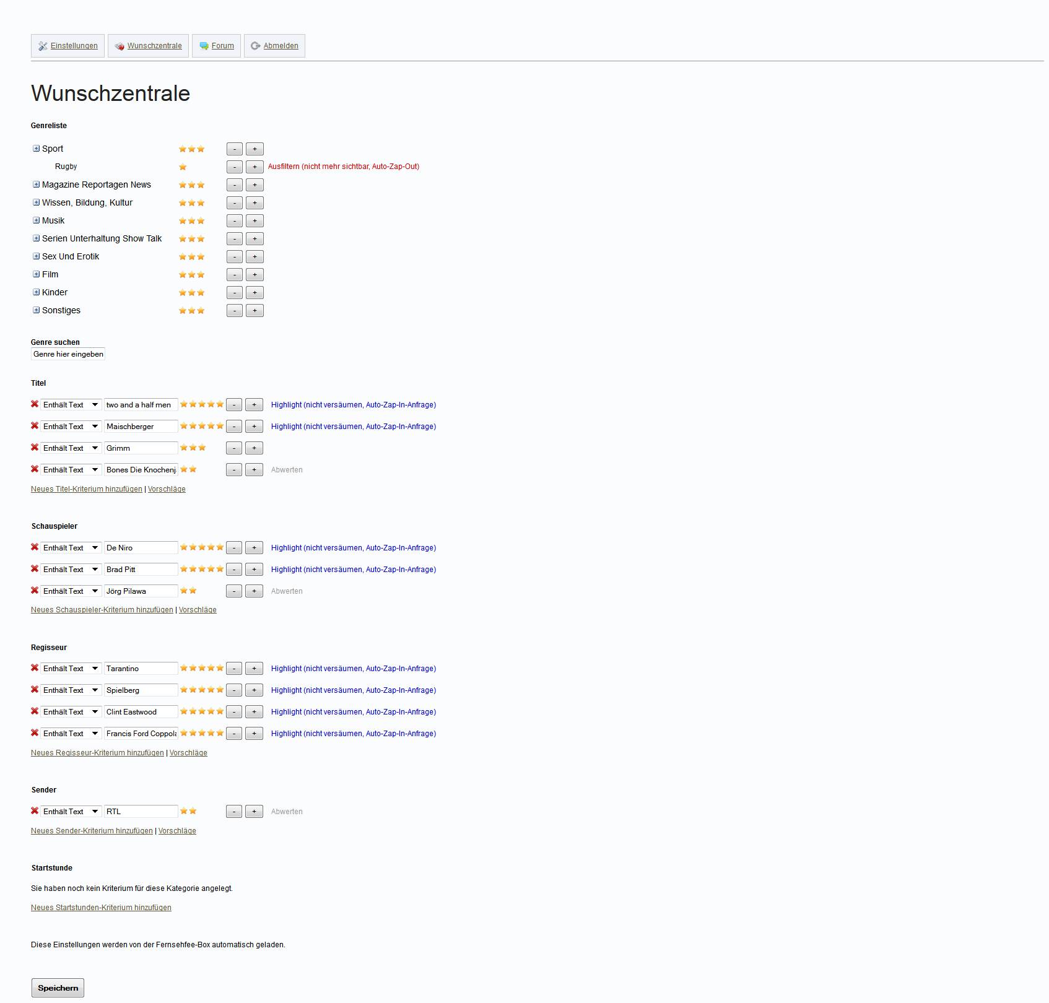Remove the Clint Eastwood director criterion
Viewport: 1049px width, 1003px height.
click(x=35, y=711)
